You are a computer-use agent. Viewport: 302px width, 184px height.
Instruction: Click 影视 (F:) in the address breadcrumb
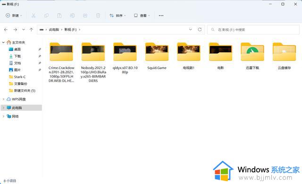(x=70, y=30)
